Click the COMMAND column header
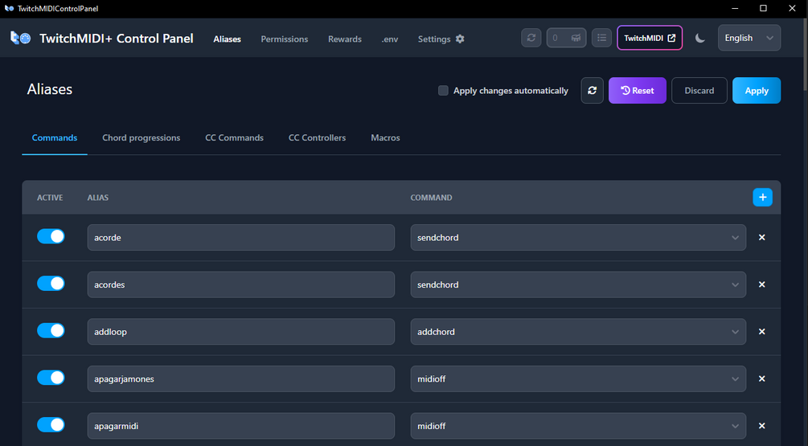Screen dimensions: 808x446 431,198
